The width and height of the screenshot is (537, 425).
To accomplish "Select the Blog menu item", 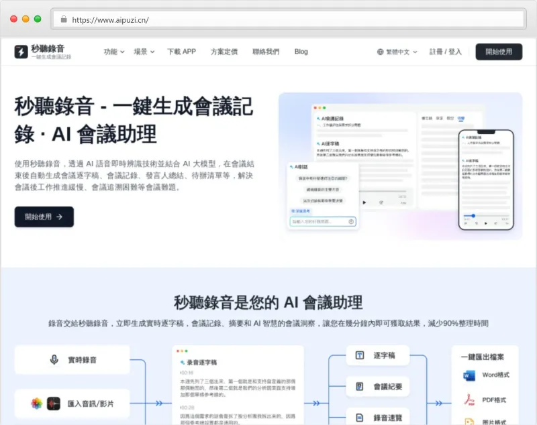I will coord(301,51).
